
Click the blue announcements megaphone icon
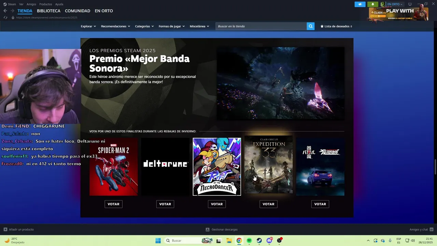(360, 4)
